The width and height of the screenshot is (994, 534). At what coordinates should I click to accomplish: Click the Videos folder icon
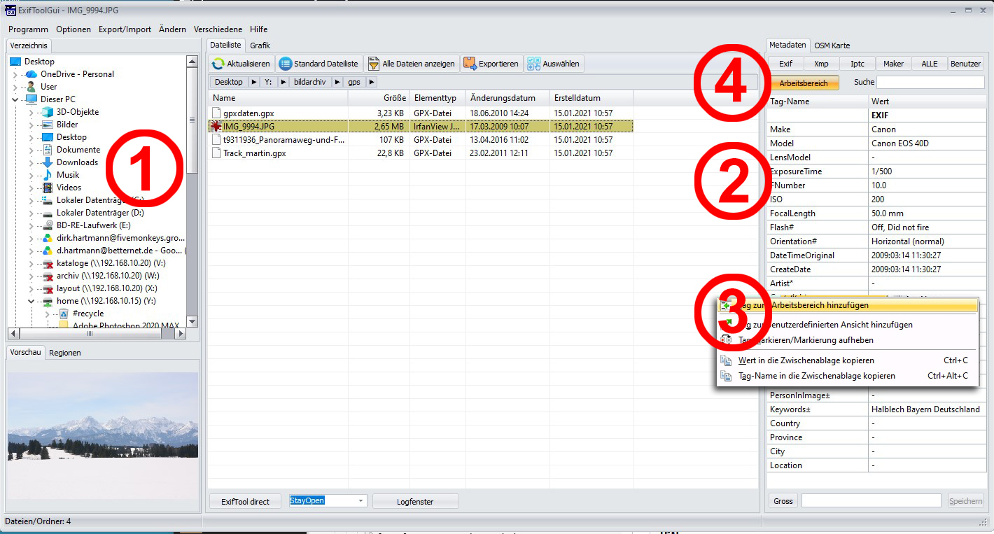pos(48,188)
